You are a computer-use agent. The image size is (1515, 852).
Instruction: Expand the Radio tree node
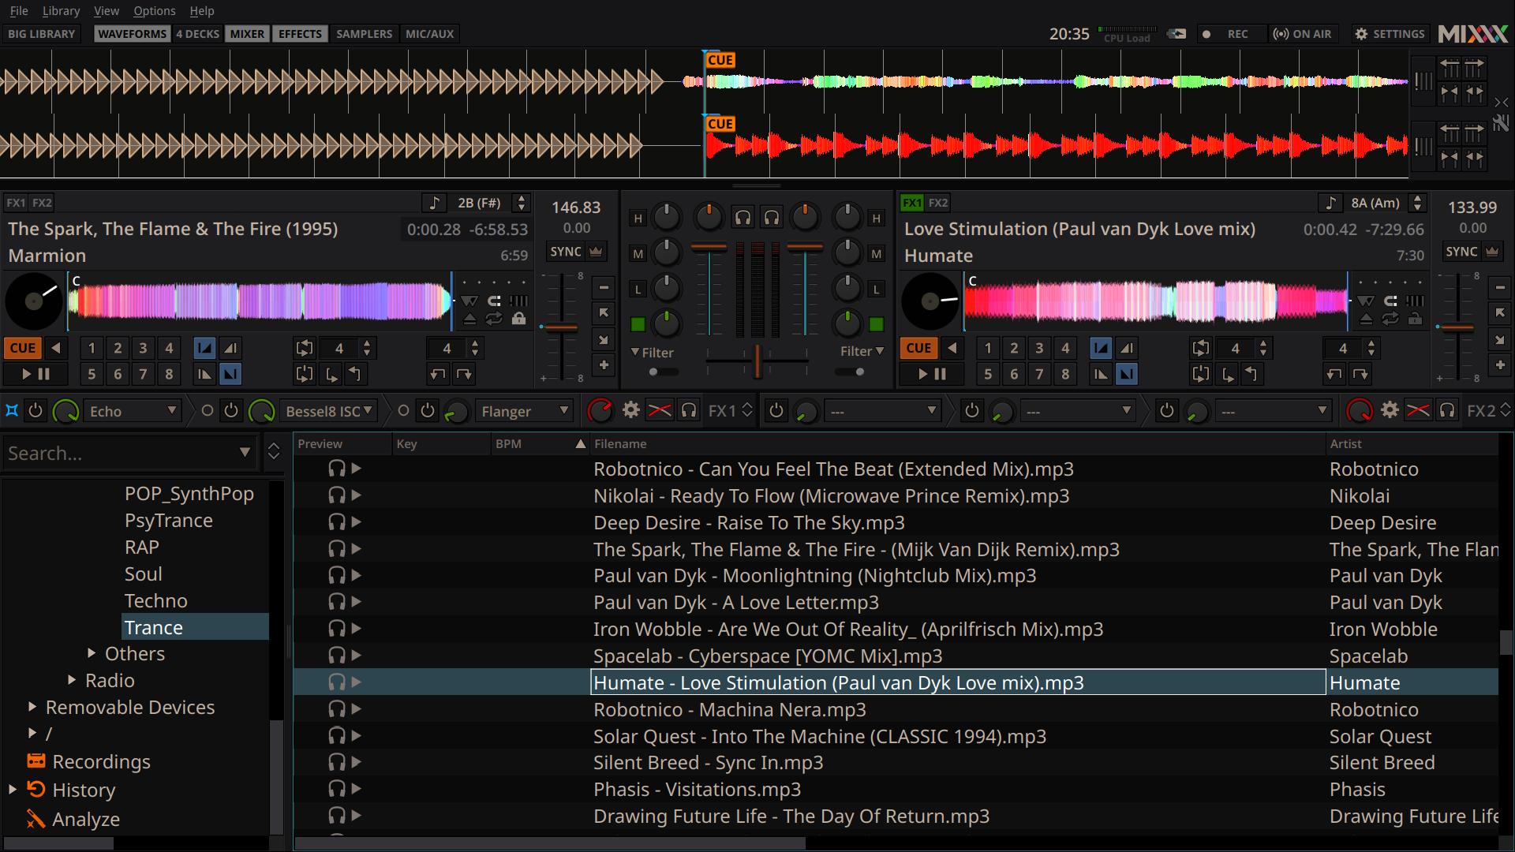point(72,680)
